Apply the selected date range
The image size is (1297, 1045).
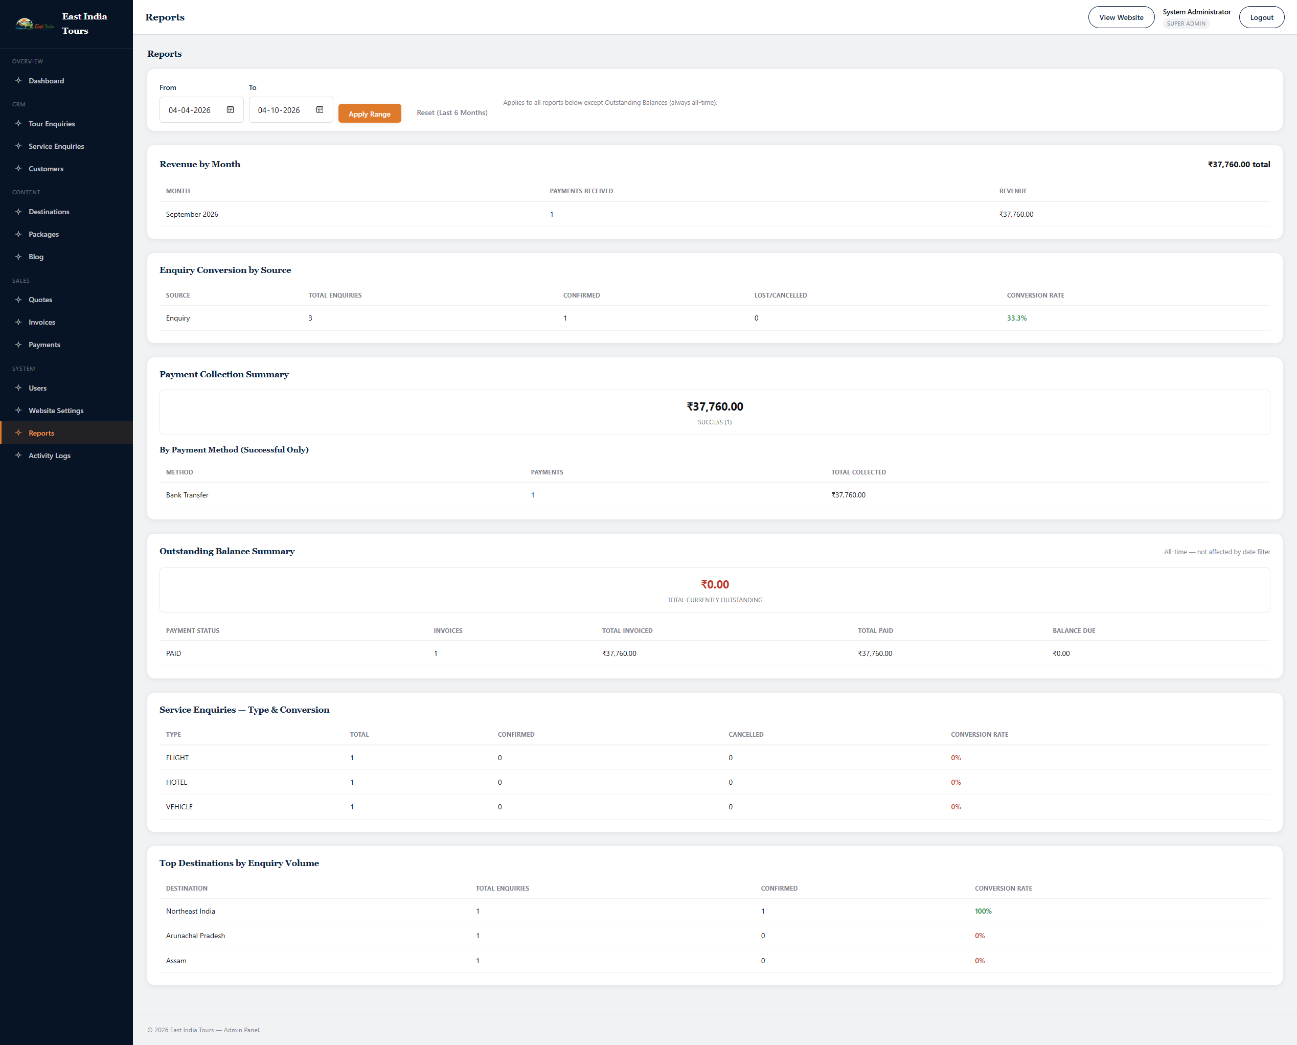pyautogui.click(x=370, y=113)
